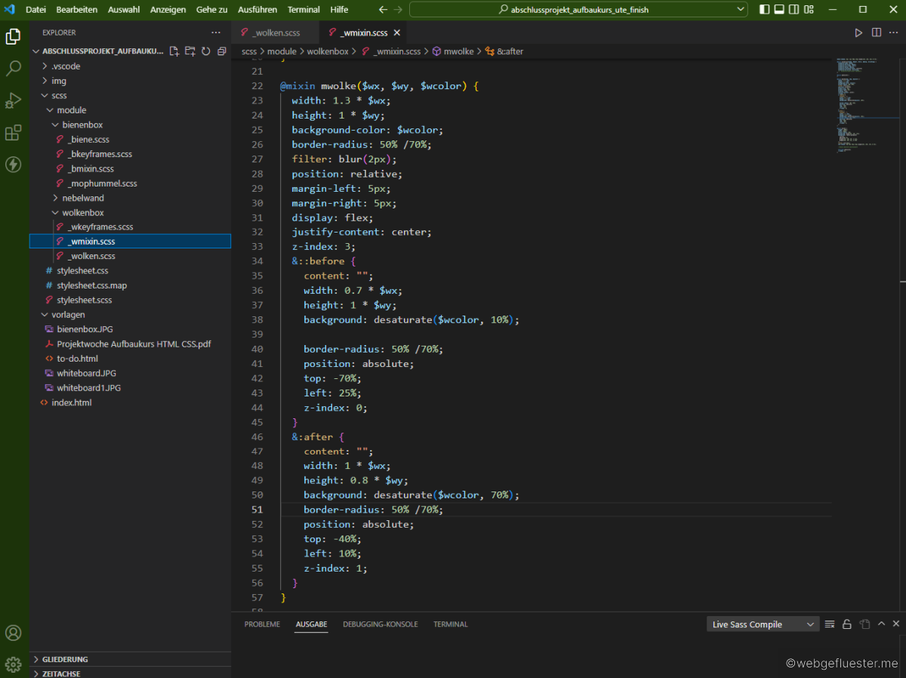Refresh the explorer file tree
906x678 pixels.
[x=206, y=51]
